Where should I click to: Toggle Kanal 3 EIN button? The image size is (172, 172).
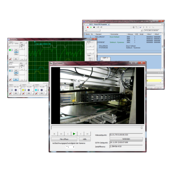pos(16,93)
